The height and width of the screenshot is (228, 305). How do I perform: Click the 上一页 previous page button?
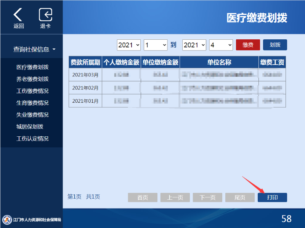175,197
